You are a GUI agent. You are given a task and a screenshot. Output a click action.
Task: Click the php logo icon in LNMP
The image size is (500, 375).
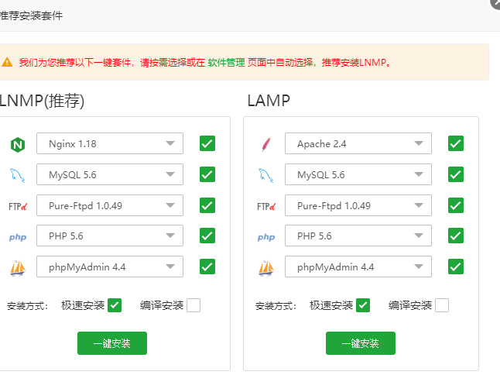click(x=18, y=237)
